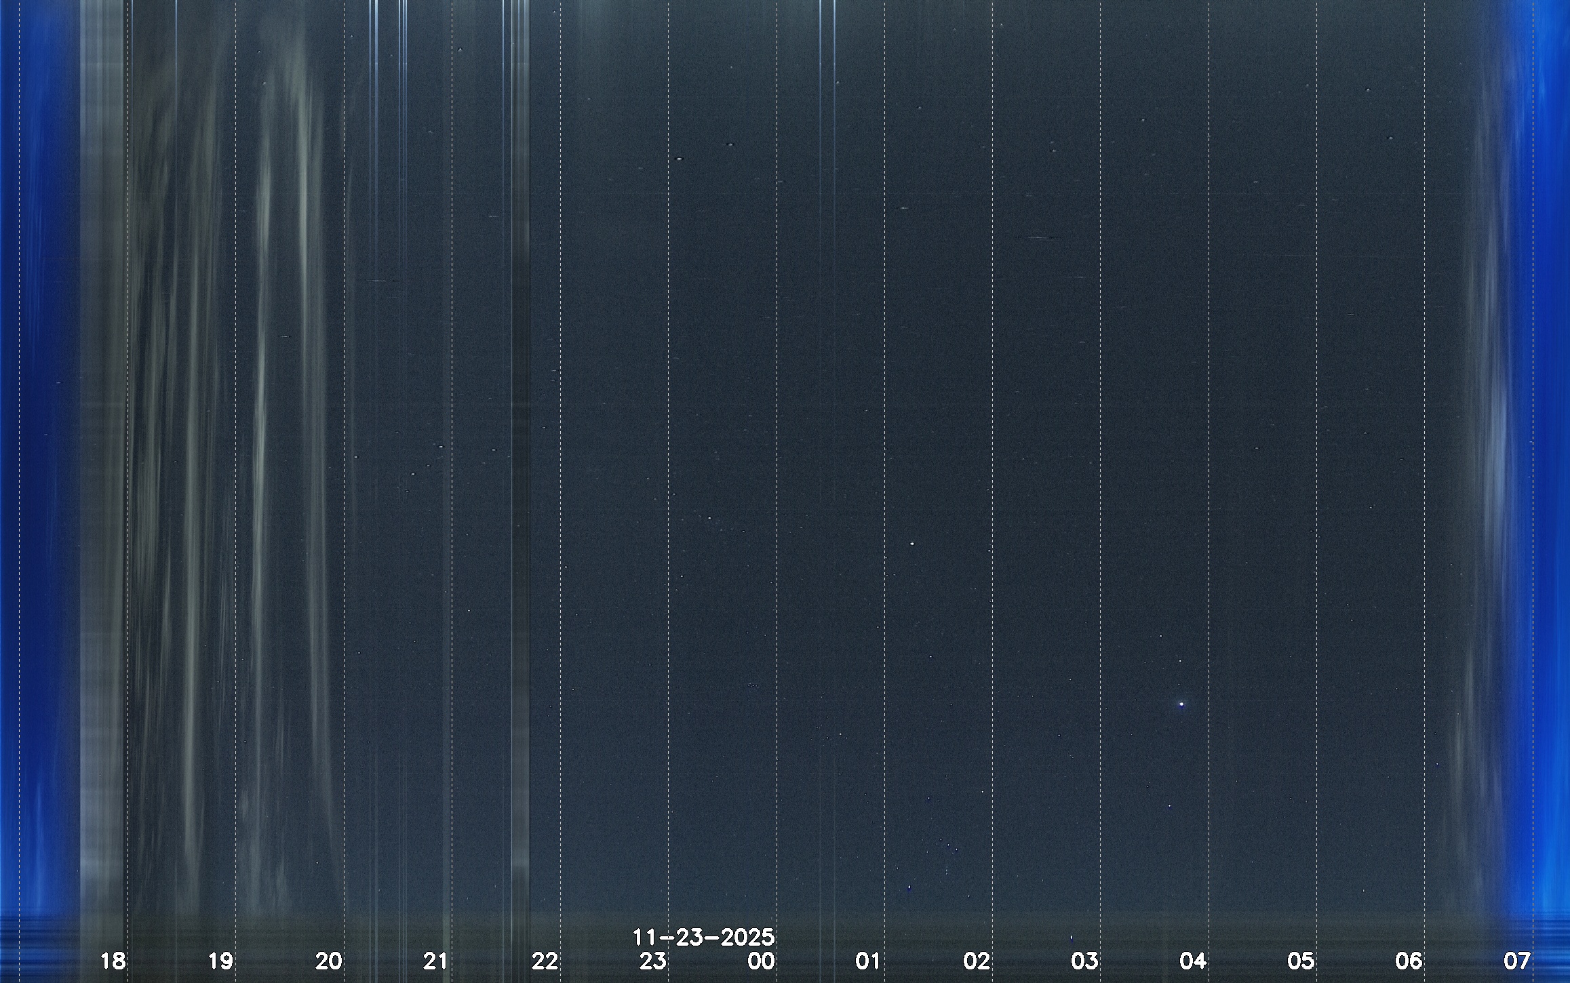Select the bright streak right of 23 line
The height and width of the screenshot is (983, 1570).
pyautogui.click(x=680, y=159)
